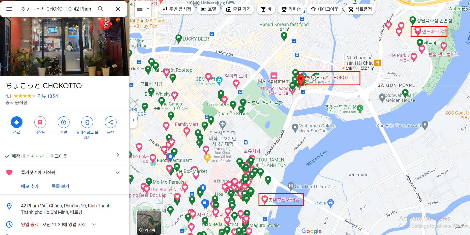Click the Nhà hàng hải sản restaurant icon
The width and height of the screenshot is (470, 235).
tap(377, 63)
